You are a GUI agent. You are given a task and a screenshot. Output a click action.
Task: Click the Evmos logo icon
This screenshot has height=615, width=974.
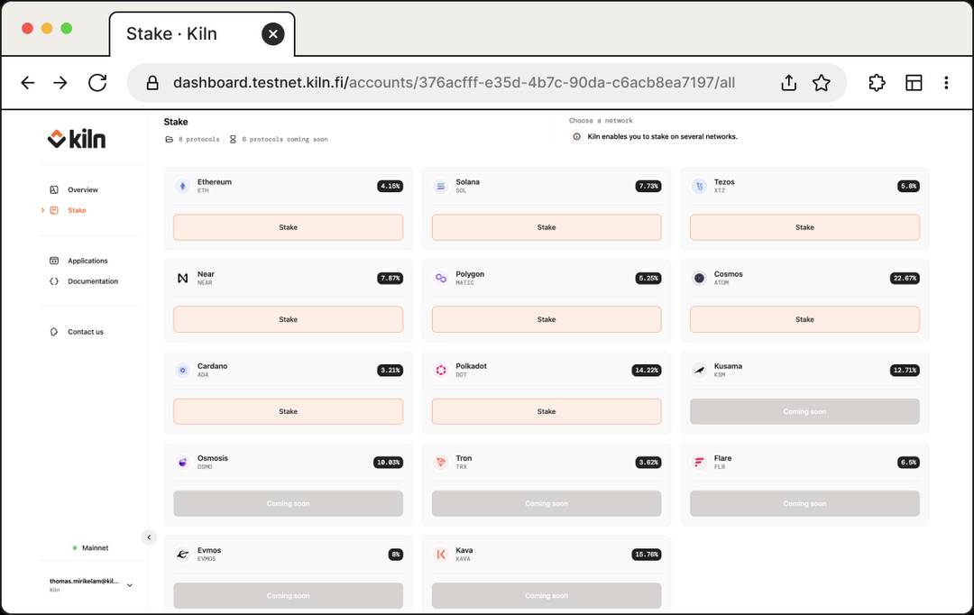click(182, 554)
